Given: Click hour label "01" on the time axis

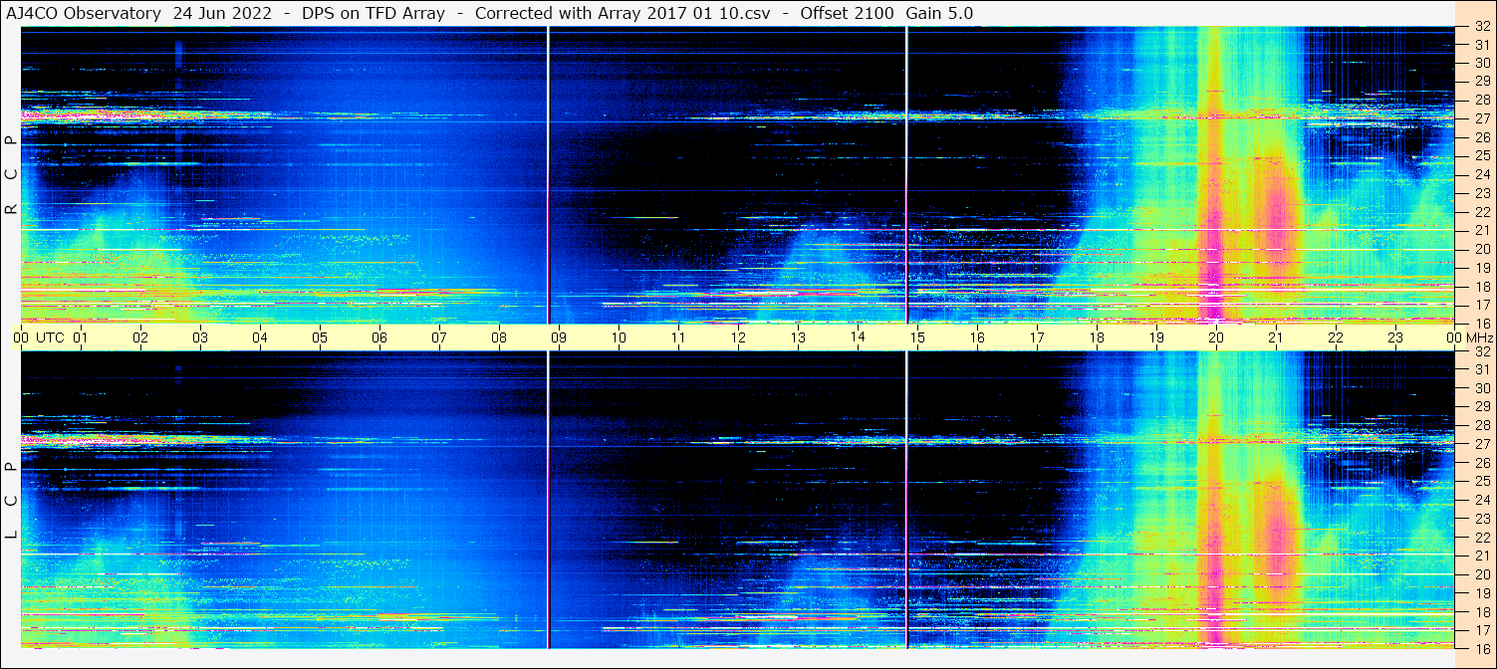Looking at the screenshot, I should (x=81, y=337).
